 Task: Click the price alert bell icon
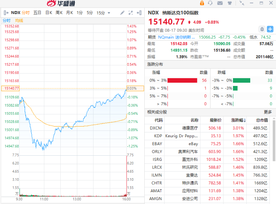pyautogui.click(x=262, y=29)
